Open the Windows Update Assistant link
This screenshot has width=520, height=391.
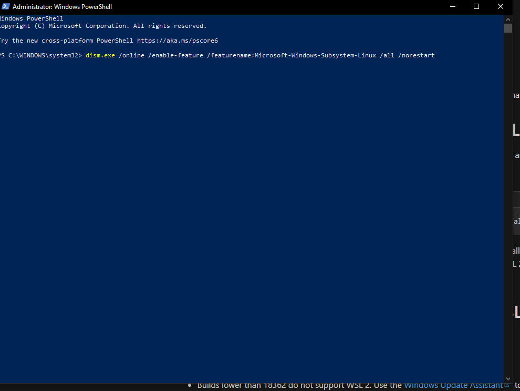453,386
